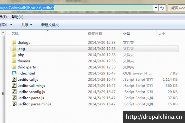Image resolution: width=185 pixels, height=123 pixels.
Task: Click the search box in Explorer
Action: 176,8
